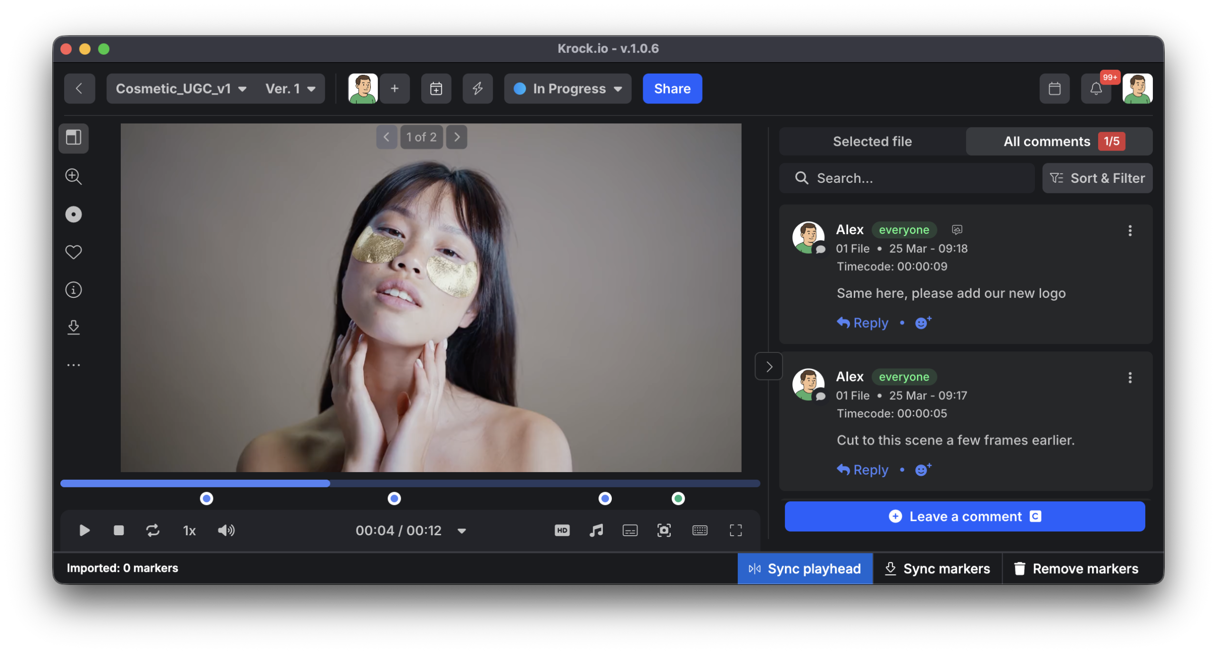Image resolution: width=1217 pixels, height=654 pixels.
Task: Click Leave a comment button
Action: (965, 516)
